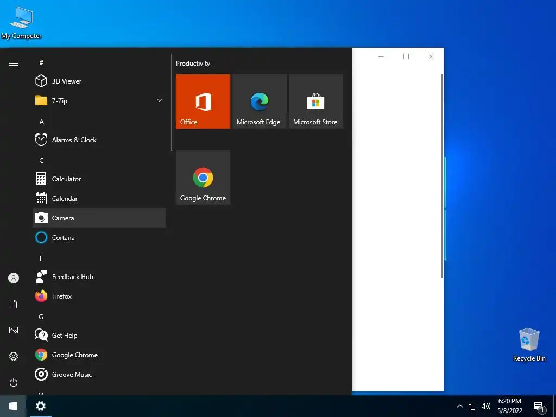Open Calculator from the app list
The width and height of the screenshot is (556, 417).
[99, 179]
